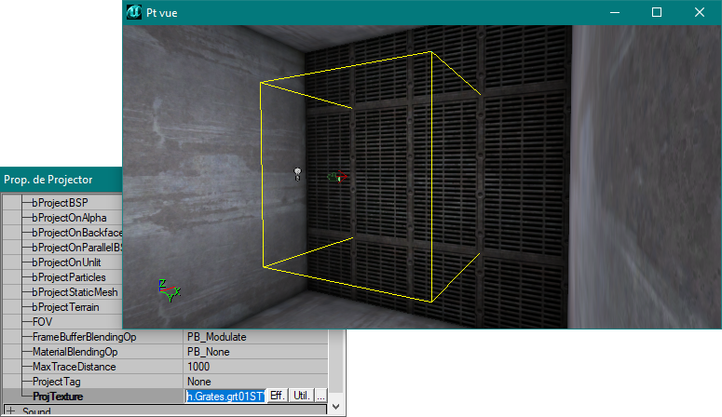
Task: Maximize the Pt vue viewport window
Action: coord(656,12)
